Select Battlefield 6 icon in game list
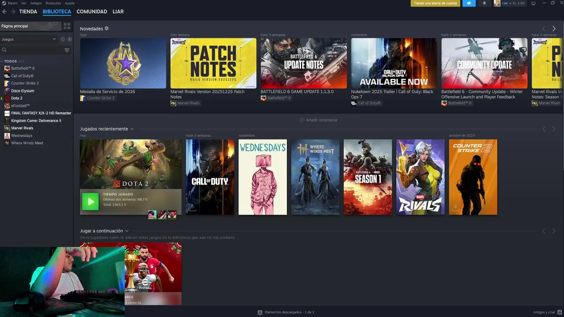 [x=7, y=68]
